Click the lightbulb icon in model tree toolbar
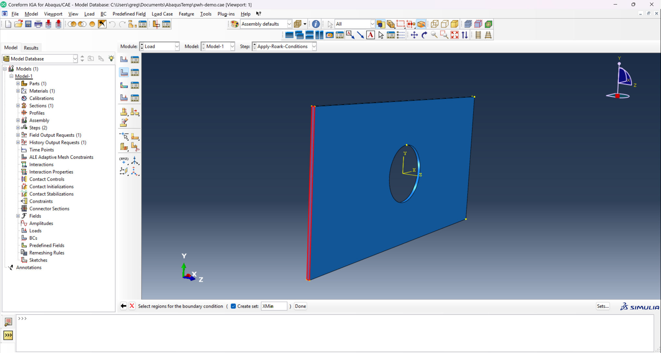 [x=111, y=58]
